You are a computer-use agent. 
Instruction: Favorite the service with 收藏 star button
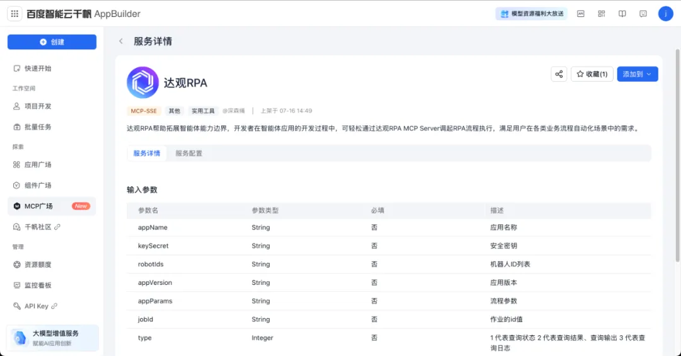point(591,74)
